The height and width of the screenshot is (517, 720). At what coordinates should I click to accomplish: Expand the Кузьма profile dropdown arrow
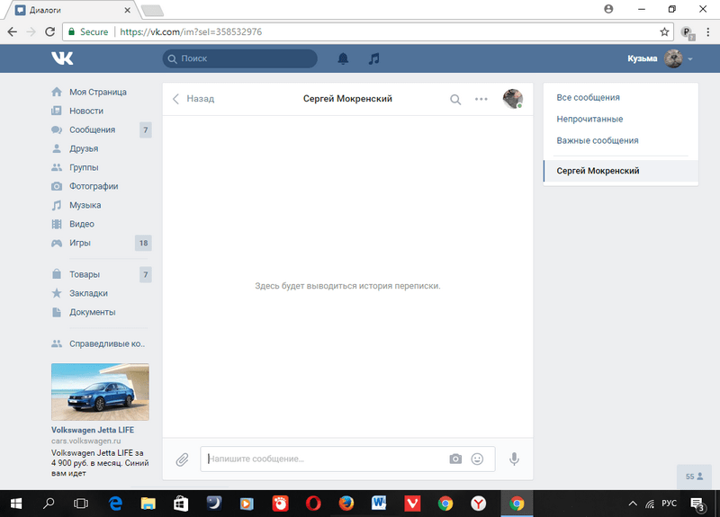[x=690, y=58]
